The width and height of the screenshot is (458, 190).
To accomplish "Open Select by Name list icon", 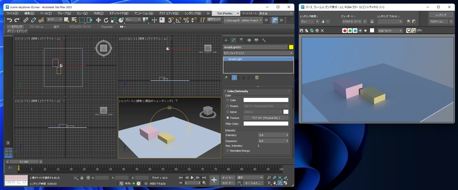I will point(74,20).
